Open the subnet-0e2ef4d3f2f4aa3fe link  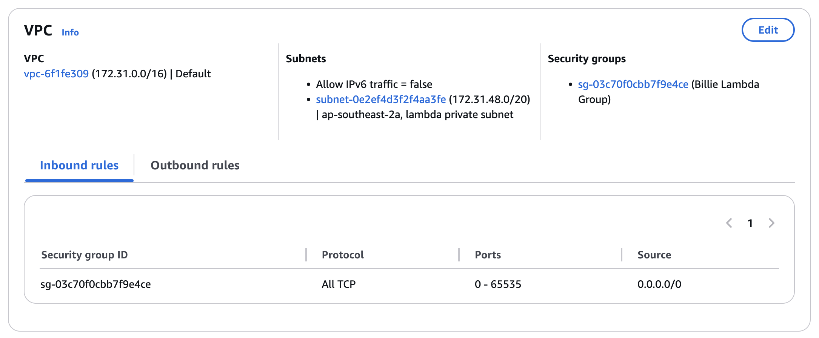[x=381, y=99]
